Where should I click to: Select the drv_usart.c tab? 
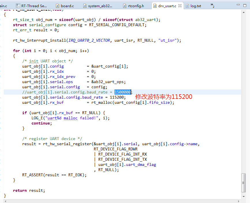pos(167,6)
